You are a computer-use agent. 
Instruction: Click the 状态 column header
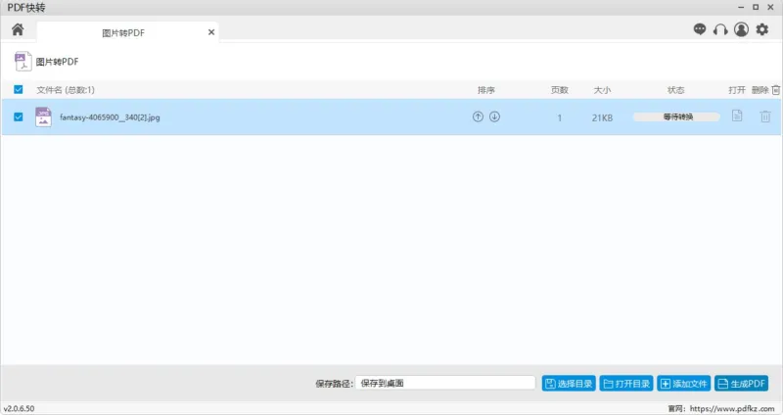pos(675,90)
